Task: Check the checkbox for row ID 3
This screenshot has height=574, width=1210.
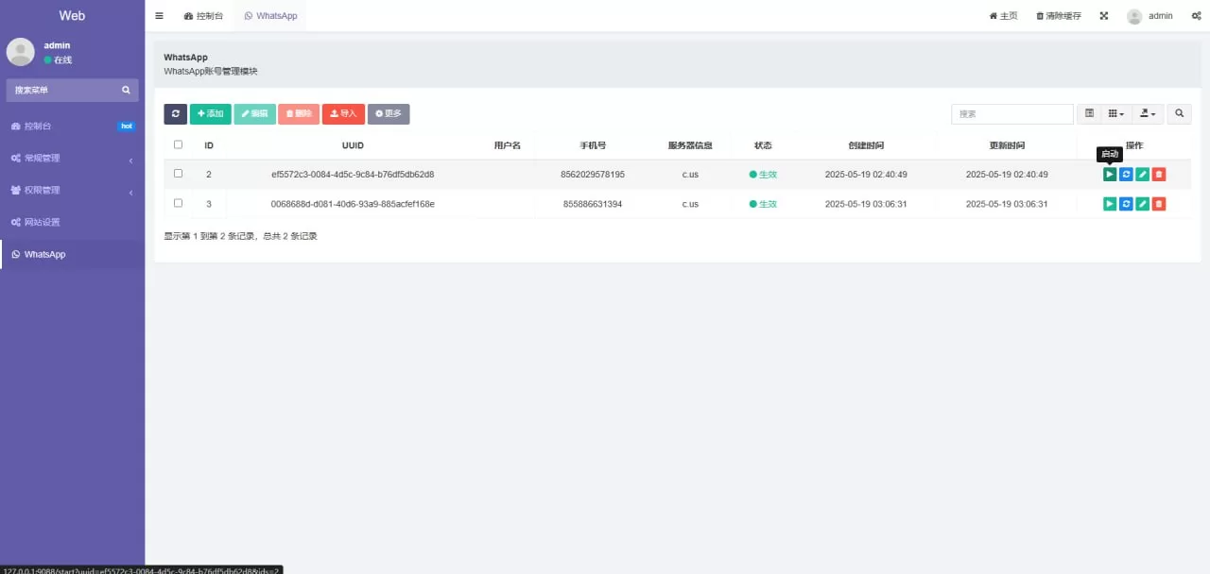Action: pyautogui.click(x=178, y=203)
